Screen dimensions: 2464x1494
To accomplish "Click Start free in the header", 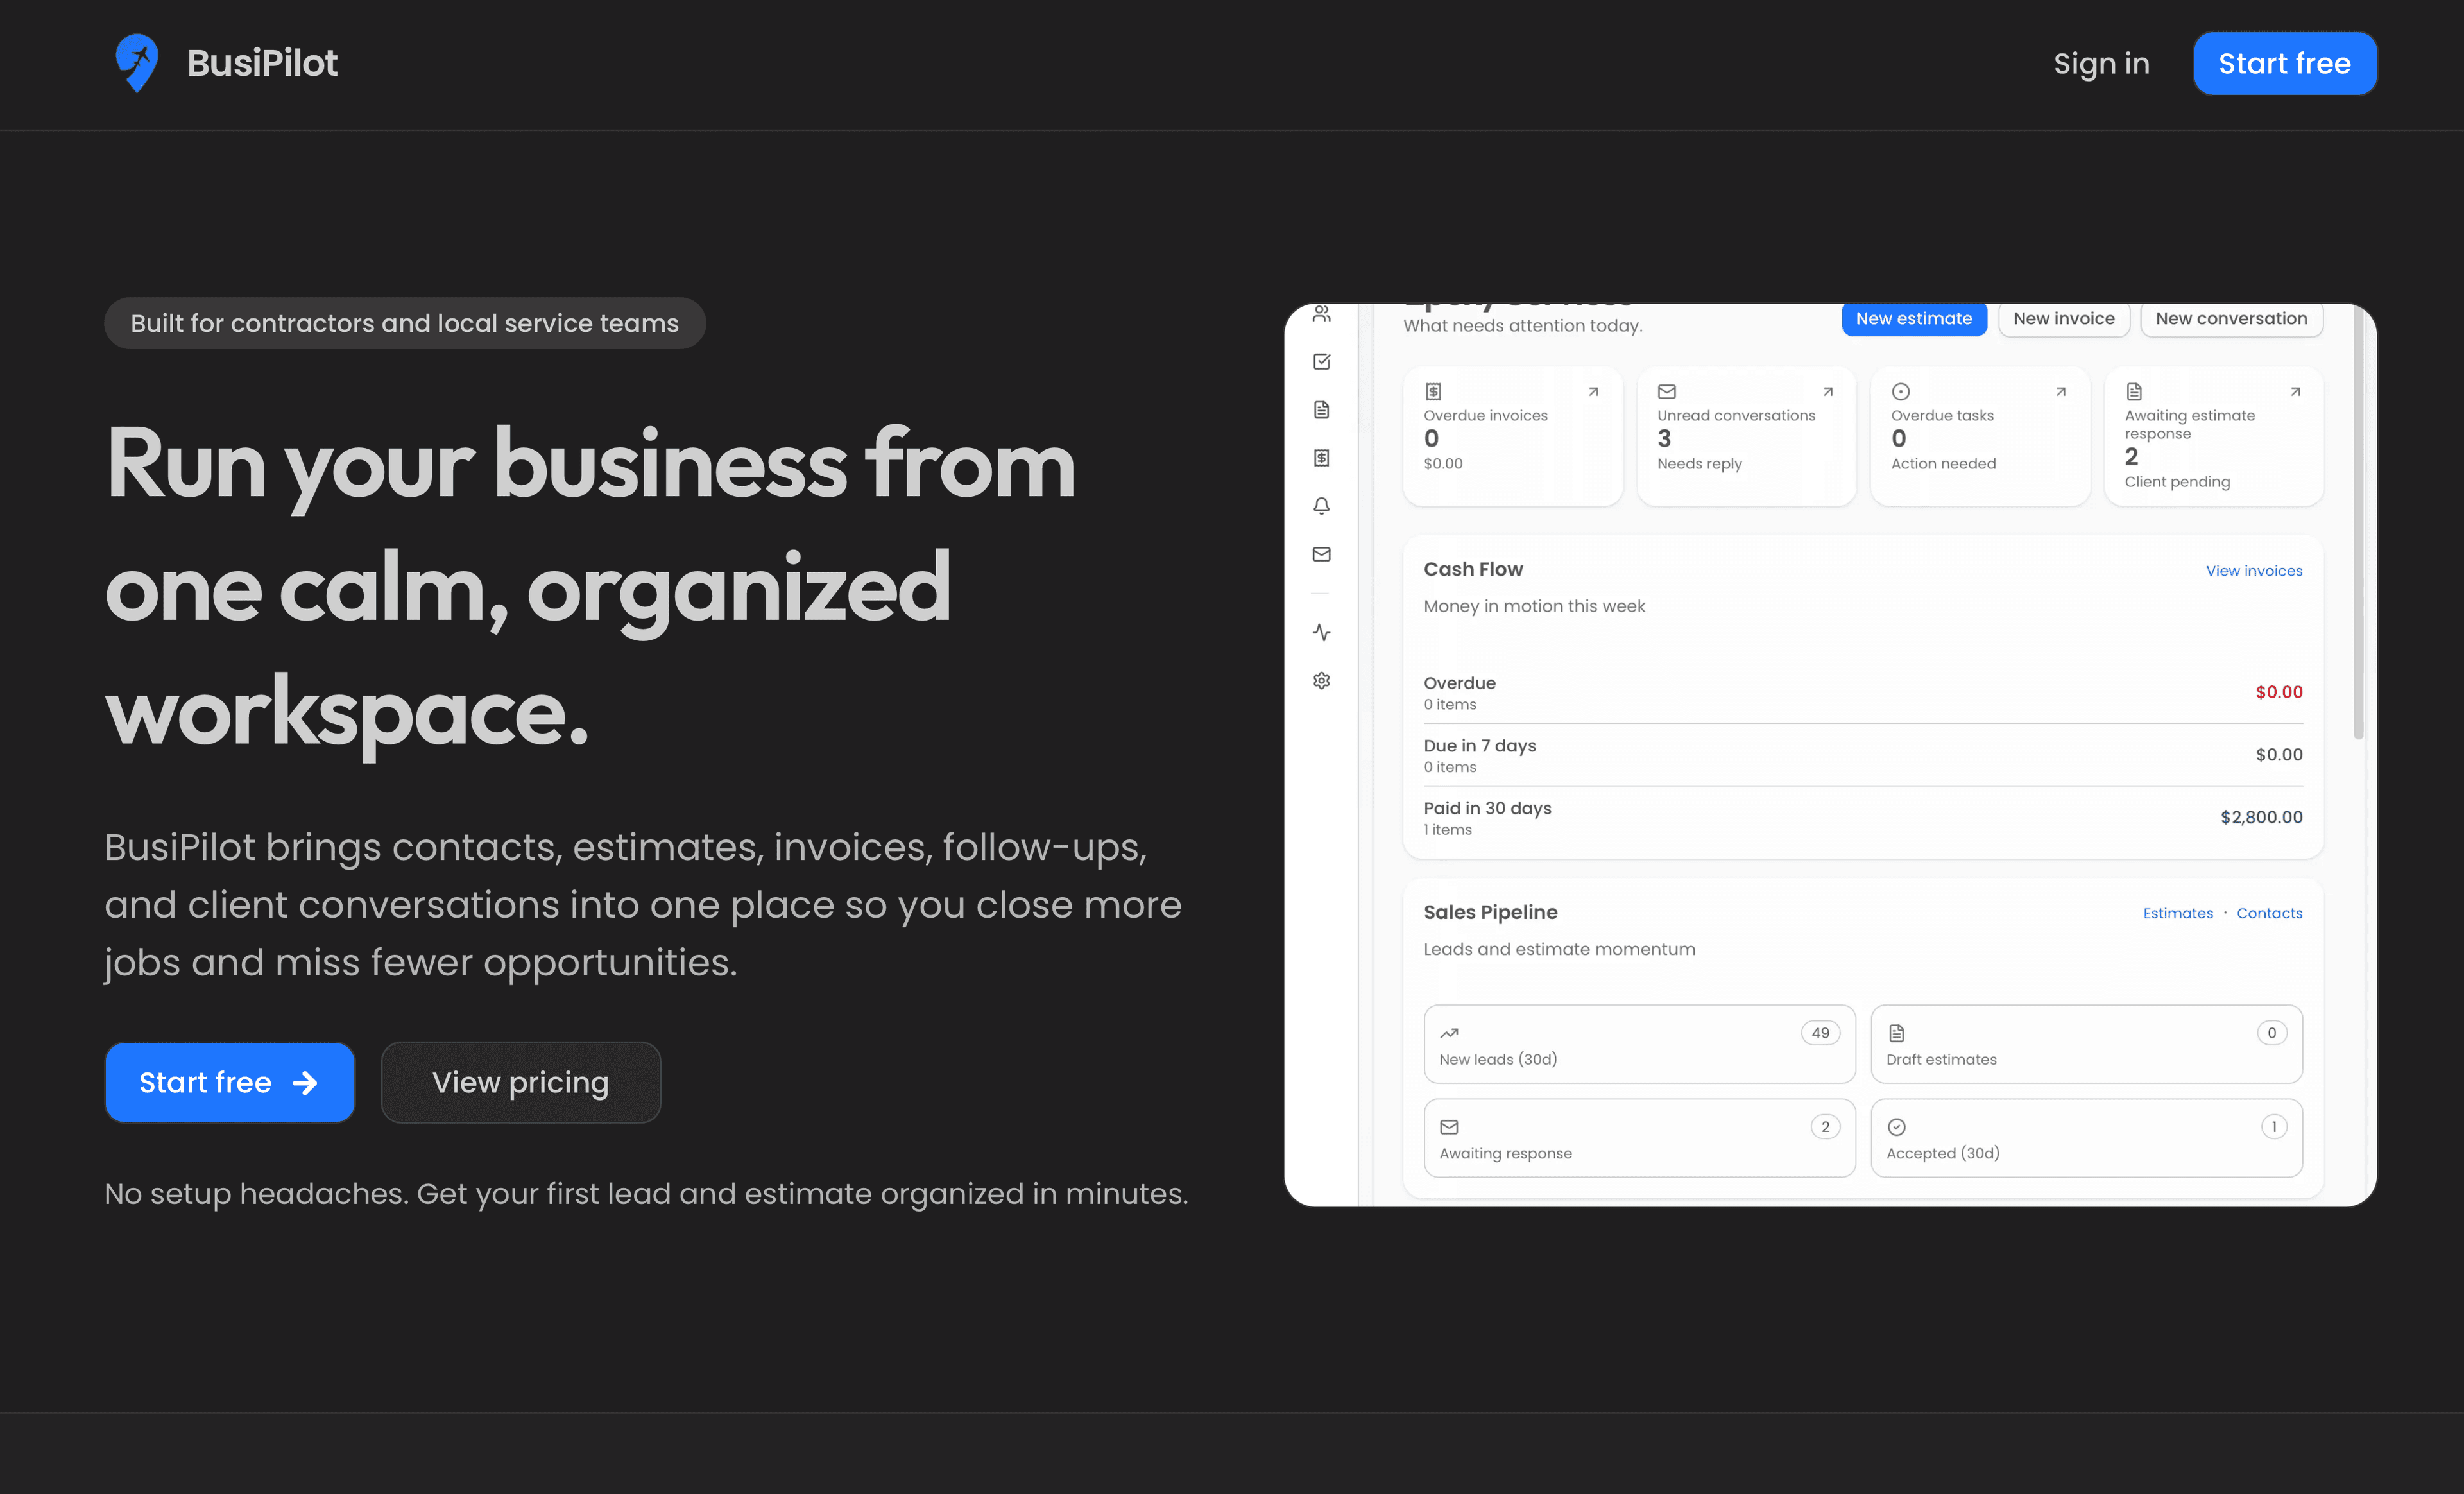I will pyautogui.click(x=2285, y=63).
